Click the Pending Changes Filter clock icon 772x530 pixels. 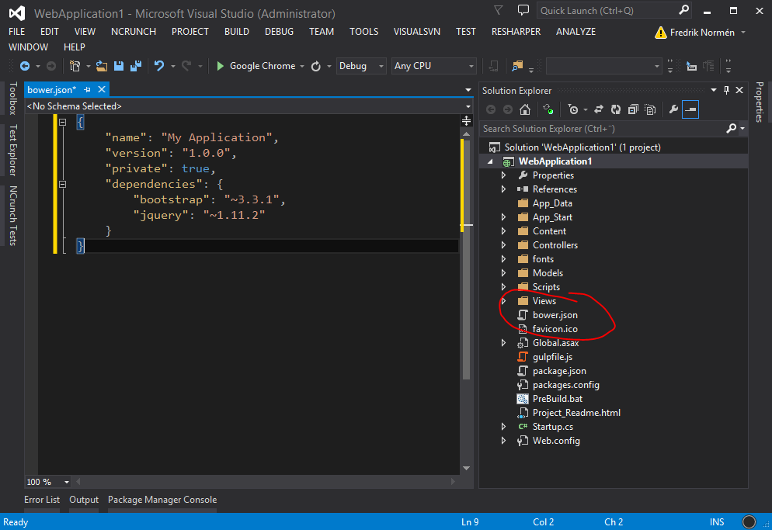(573, 109)
